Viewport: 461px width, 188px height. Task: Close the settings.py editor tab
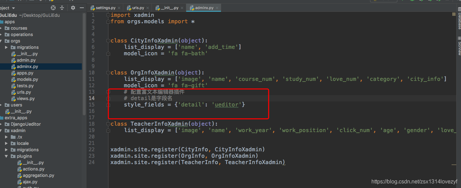point(119,8)
